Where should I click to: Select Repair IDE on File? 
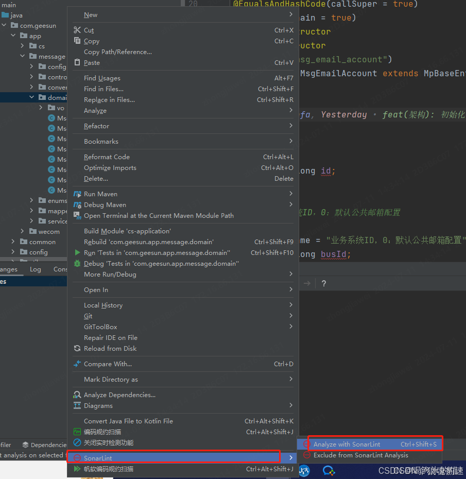point(183,337)
